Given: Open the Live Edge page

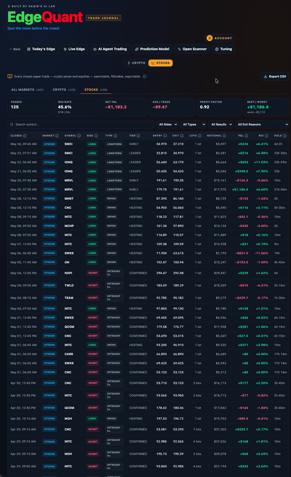Looking at the screenshot, I should click(74, 49).
